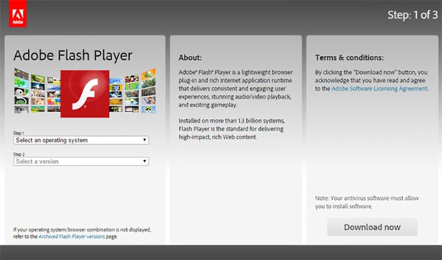Click the Terms & conditions: heading
This screenshot has height=260, width=442.
pyautogui.click(x=349, y=57)
